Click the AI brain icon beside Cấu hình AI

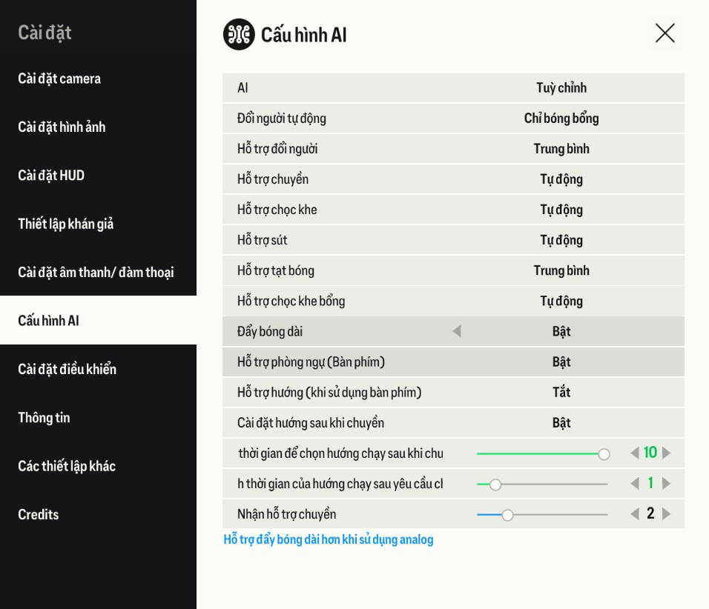(x=239, y=34)
